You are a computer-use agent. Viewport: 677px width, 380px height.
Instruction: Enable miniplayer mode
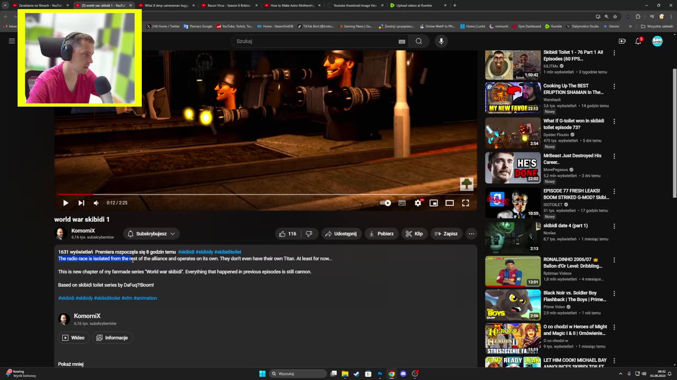(x=434, y=203)
